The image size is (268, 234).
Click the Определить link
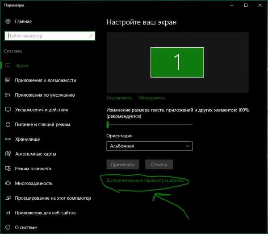pos(119,98)
